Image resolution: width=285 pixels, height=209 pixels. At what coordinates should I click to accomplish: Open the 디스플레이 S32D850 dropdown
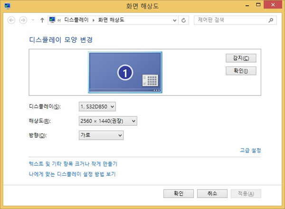coord(97,106)
